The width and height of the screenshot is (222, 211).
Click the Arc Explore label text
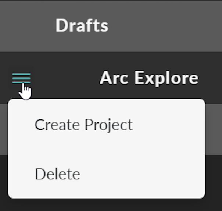(149, 78)
